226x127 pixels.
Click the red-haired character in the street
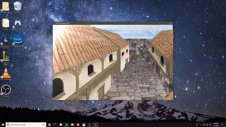tap(150, 64)
